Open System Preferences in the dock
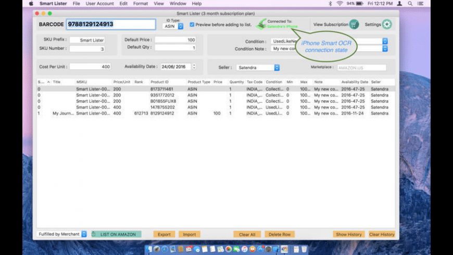Screen dimensions: 453x255 (x=268, y=249)
